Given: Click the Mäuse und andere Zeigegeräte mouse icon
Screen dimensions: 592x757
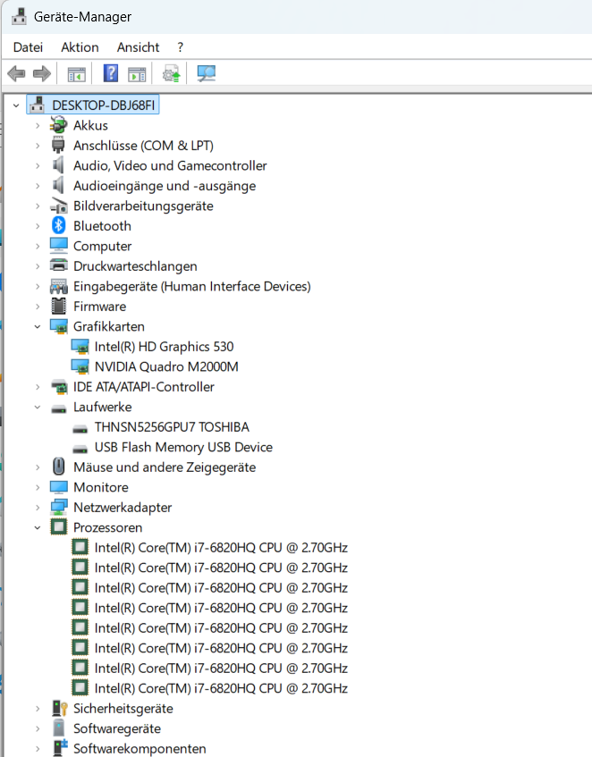Looking at the screenshot, I should click(x=58, y=467).
